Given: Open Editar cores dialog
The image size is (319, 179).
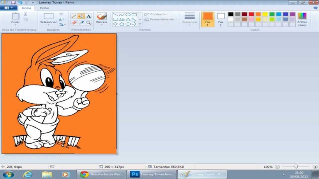Looking at the screenshot, I should 302,19.
